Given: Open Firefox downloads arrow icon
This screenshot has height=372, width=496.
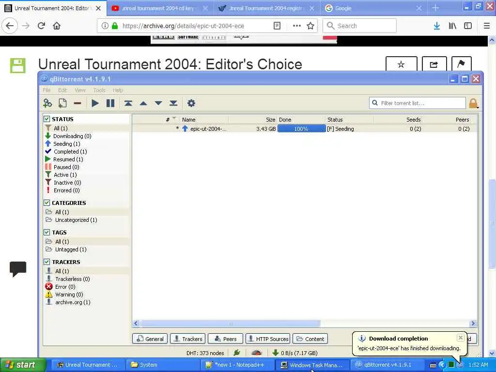Looking at the screenshot, I should [437, 26].
